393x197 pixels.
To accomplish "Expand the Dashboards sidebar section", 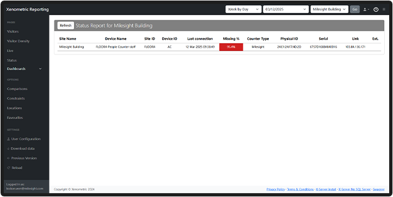I will click(24, 69).
